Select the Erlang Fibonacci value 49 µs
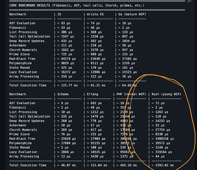 [x=93, y=107]
